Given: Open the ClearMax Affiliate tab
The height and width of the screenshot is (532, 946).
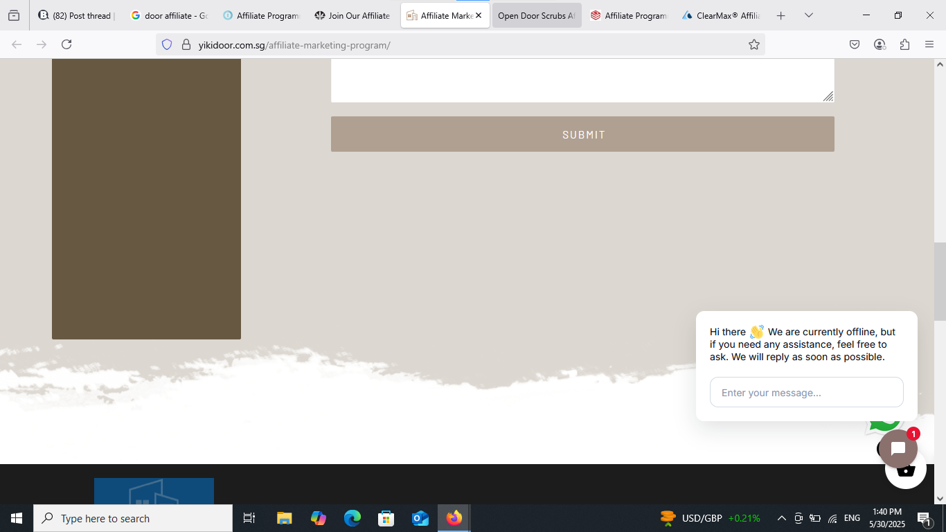Looking at the screenshot, I should click(x=721, y=15).
